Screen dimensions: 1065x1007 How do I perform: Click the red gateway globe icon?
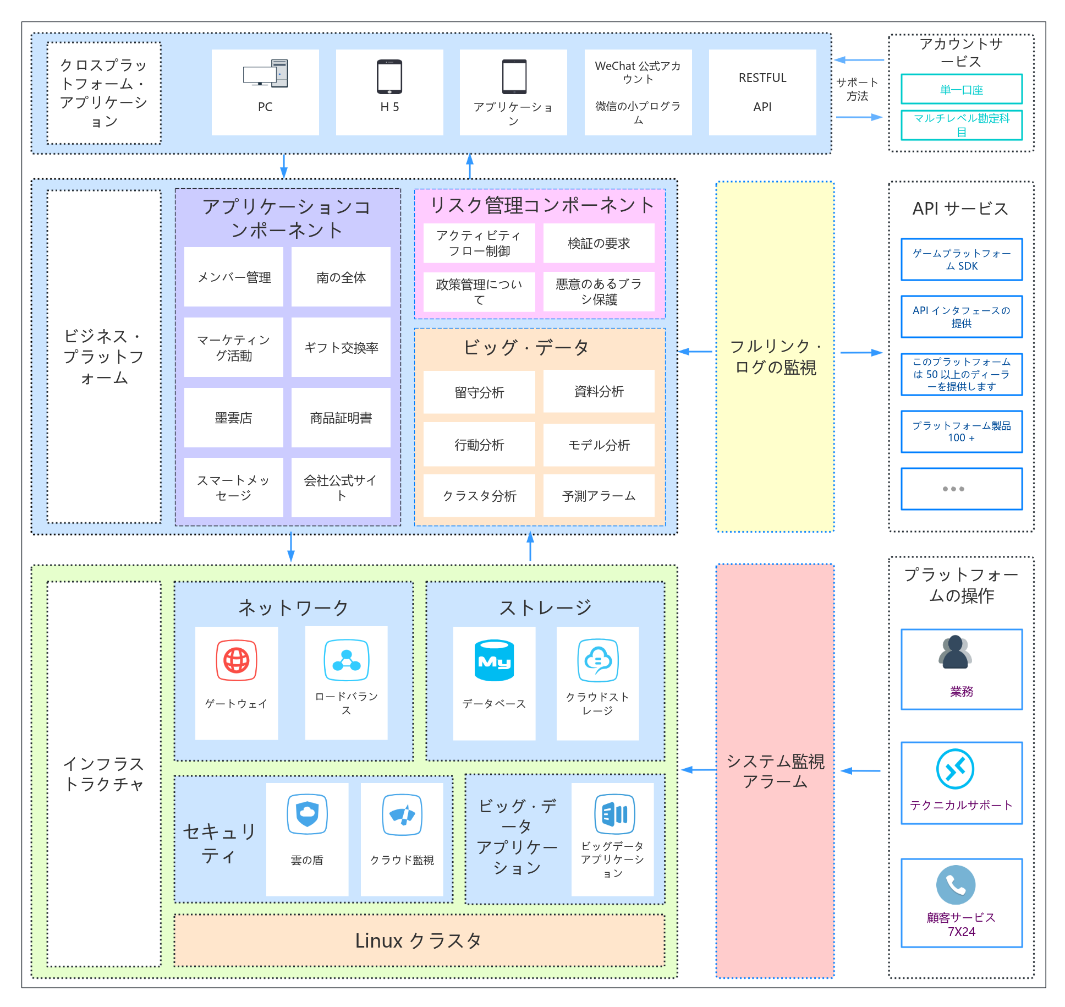tap(237, 660)
